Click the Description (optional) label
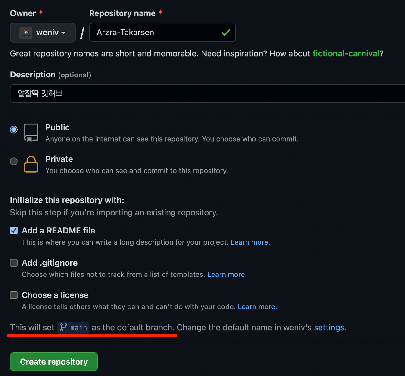The width and height of the screenshot is (405, 376). click(51, 75)
